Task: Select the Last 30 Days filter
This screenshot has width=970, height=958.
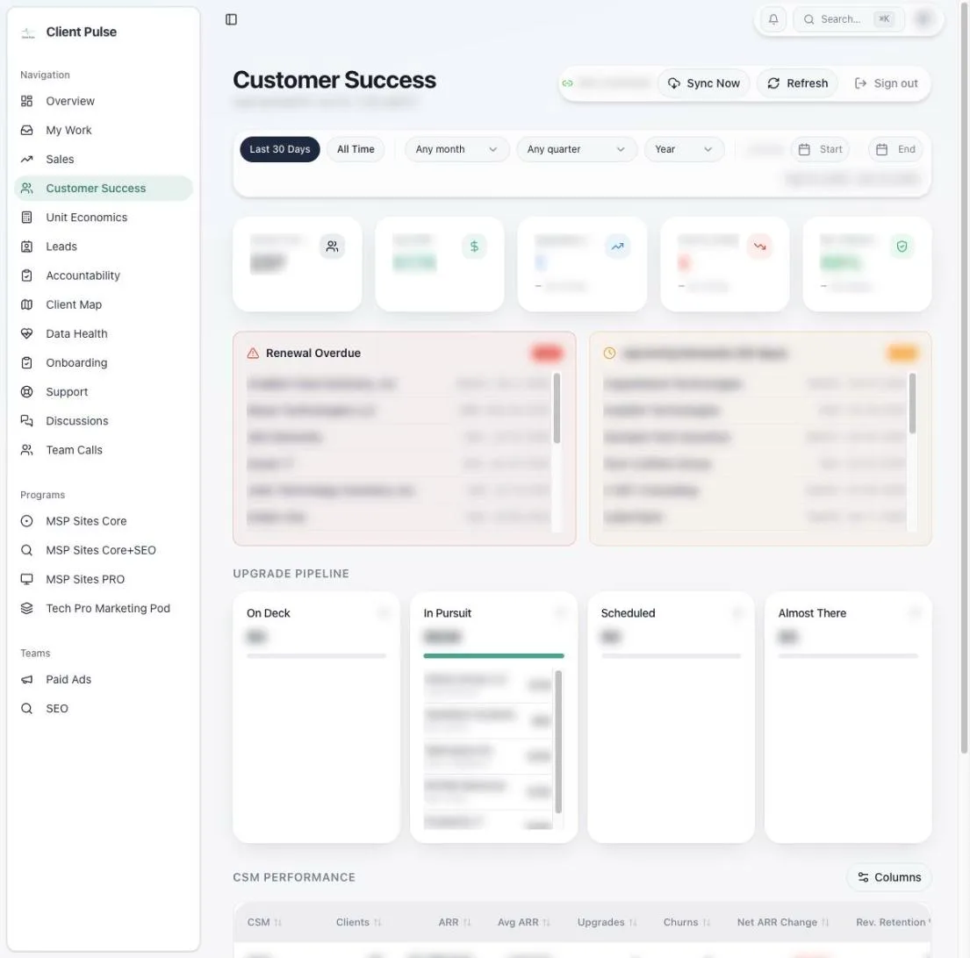Action: (280, 149)
